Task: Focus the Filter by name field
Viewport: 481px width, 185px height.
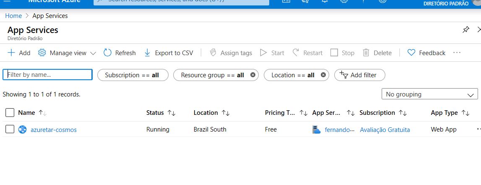Action: pyautogui.click(x=47, y=75)
